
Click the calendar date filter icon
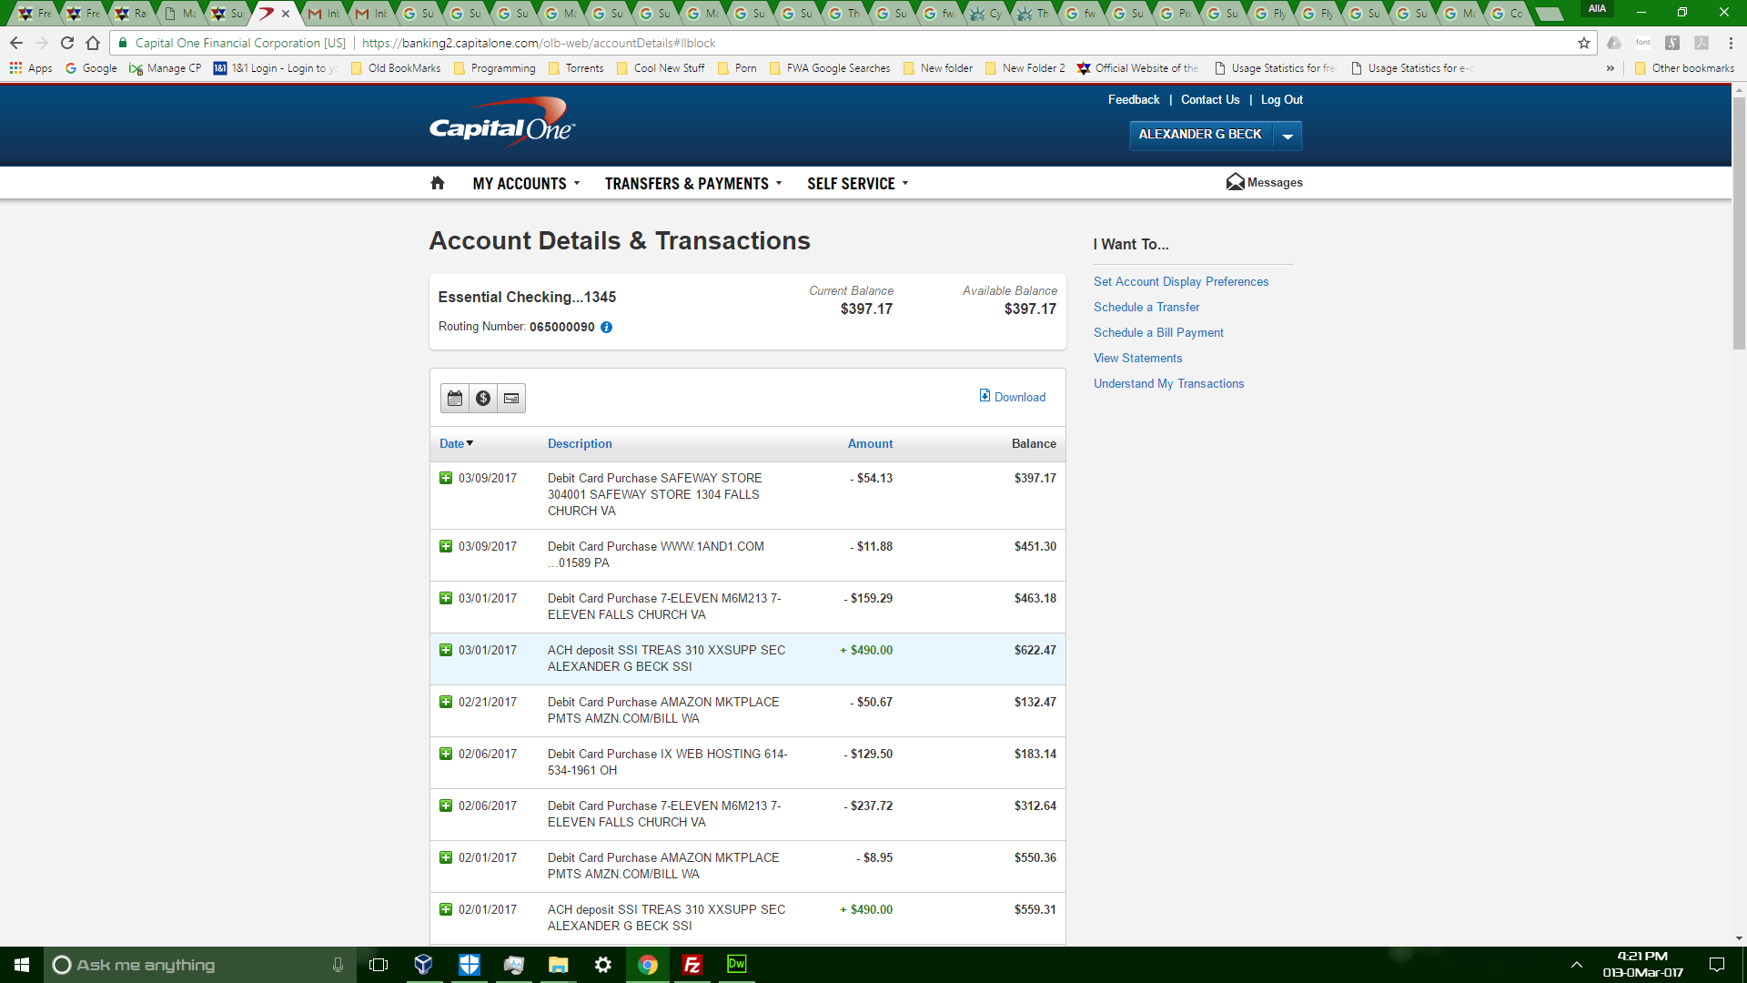(455, 398)
